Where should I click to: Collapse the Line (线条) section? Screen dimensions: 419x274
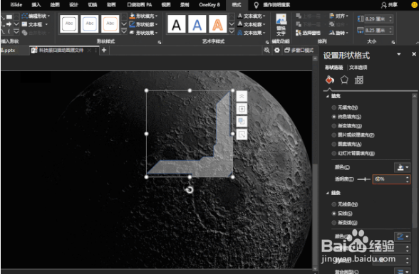[x=328, y=193]
